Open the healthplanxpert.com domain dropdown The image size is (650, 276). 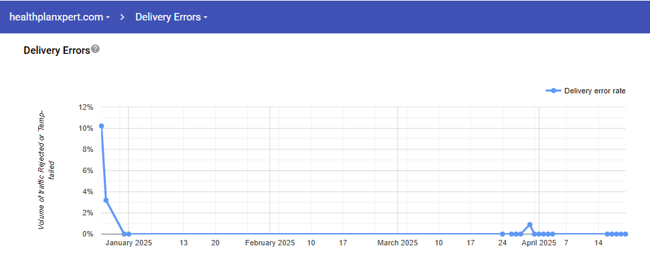[59, 16]
